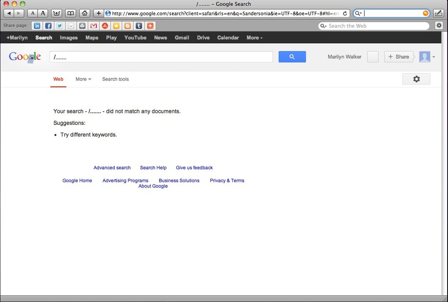
Task: Click the pencil edit toolbar icon
Action: pyautogui.click(x=438, y=13)
